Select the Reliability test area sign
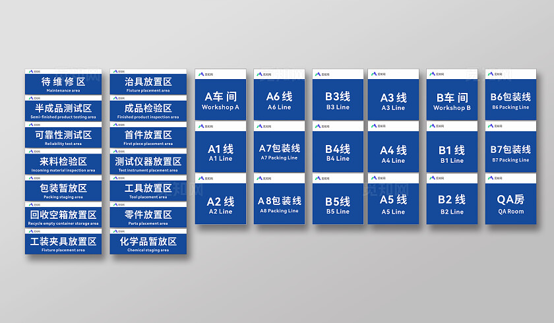The image size is (554, 323). [x=63, y=137]
